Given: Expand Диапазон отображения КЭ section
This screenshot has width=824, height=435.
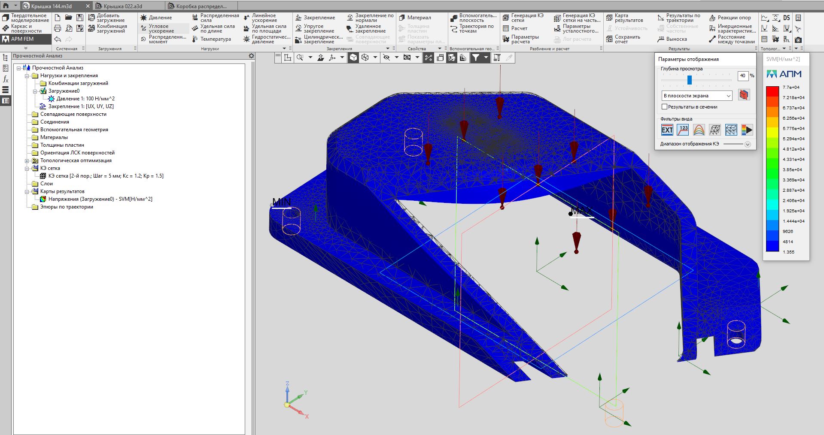Looking at the screenshot, I should click(x=747, y=144).
